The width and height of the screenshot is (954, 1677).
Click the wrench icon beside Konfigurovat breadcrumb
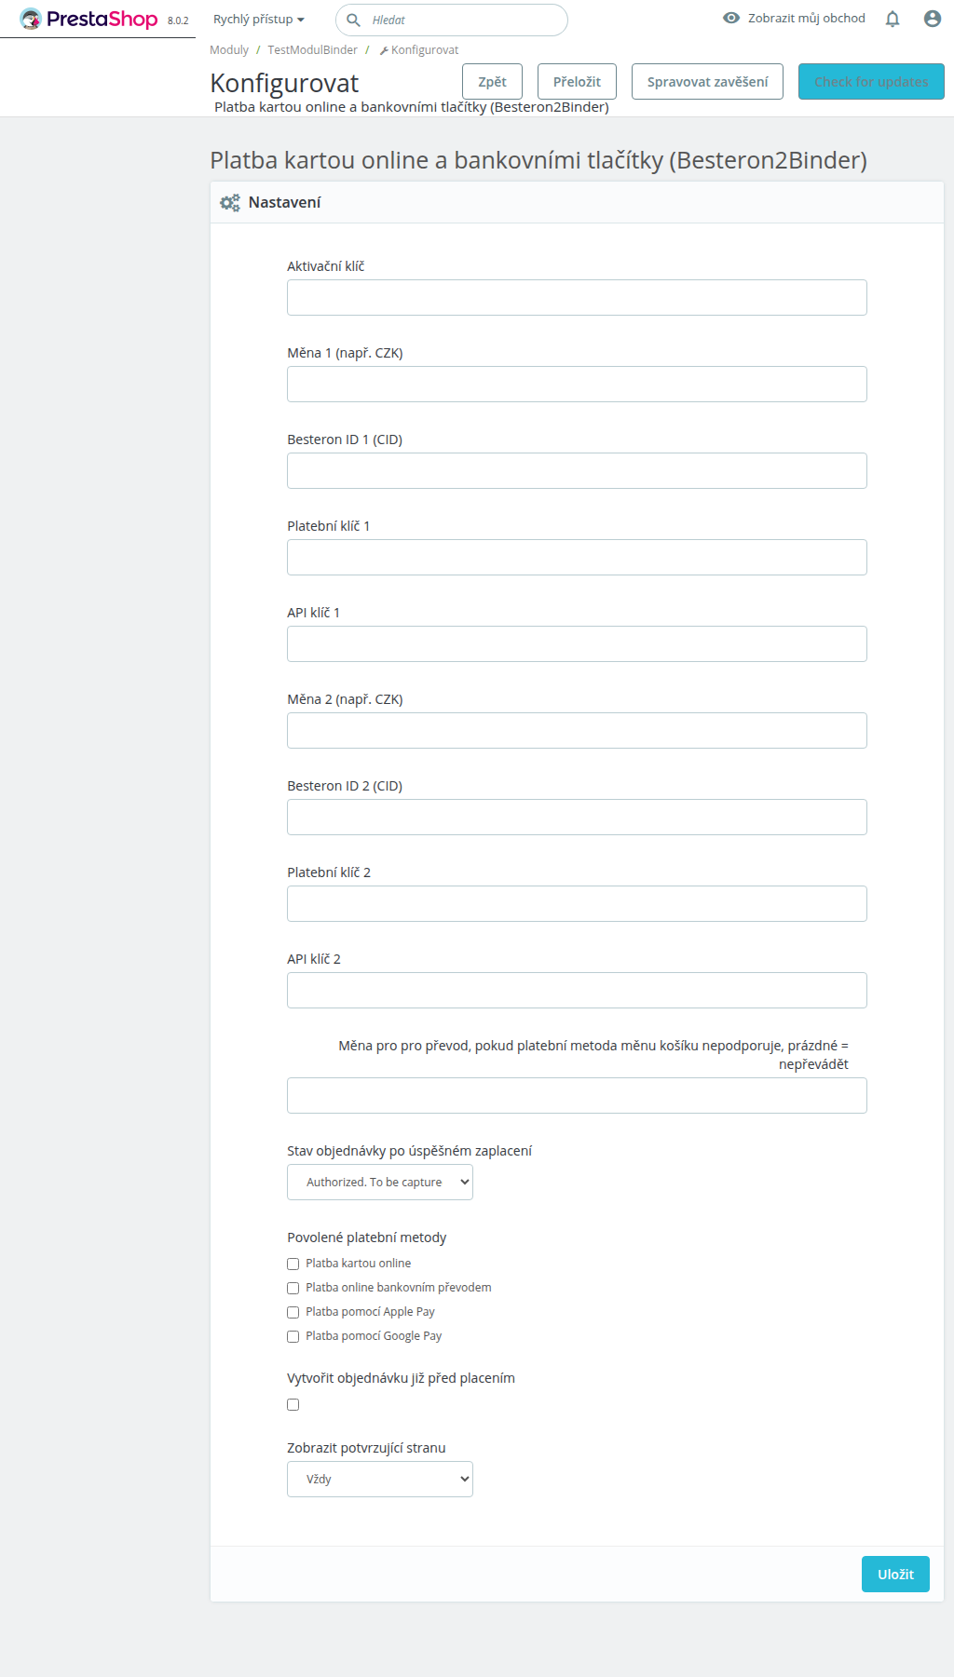384,50
